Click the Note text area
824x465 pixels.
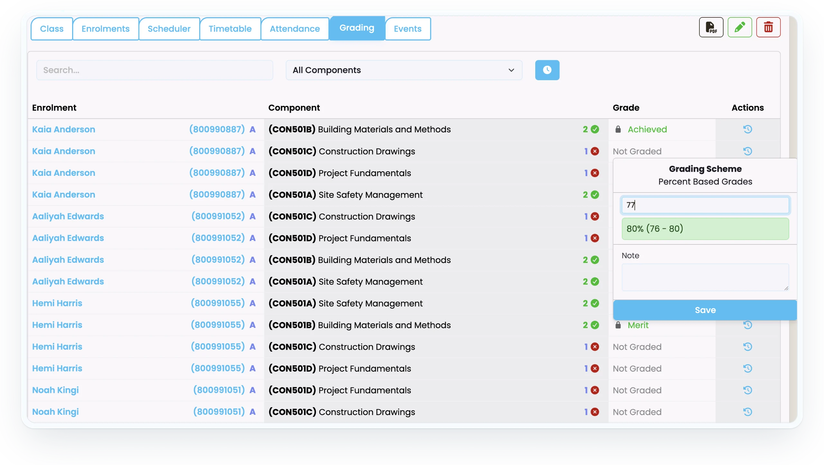tap(705, 277)
